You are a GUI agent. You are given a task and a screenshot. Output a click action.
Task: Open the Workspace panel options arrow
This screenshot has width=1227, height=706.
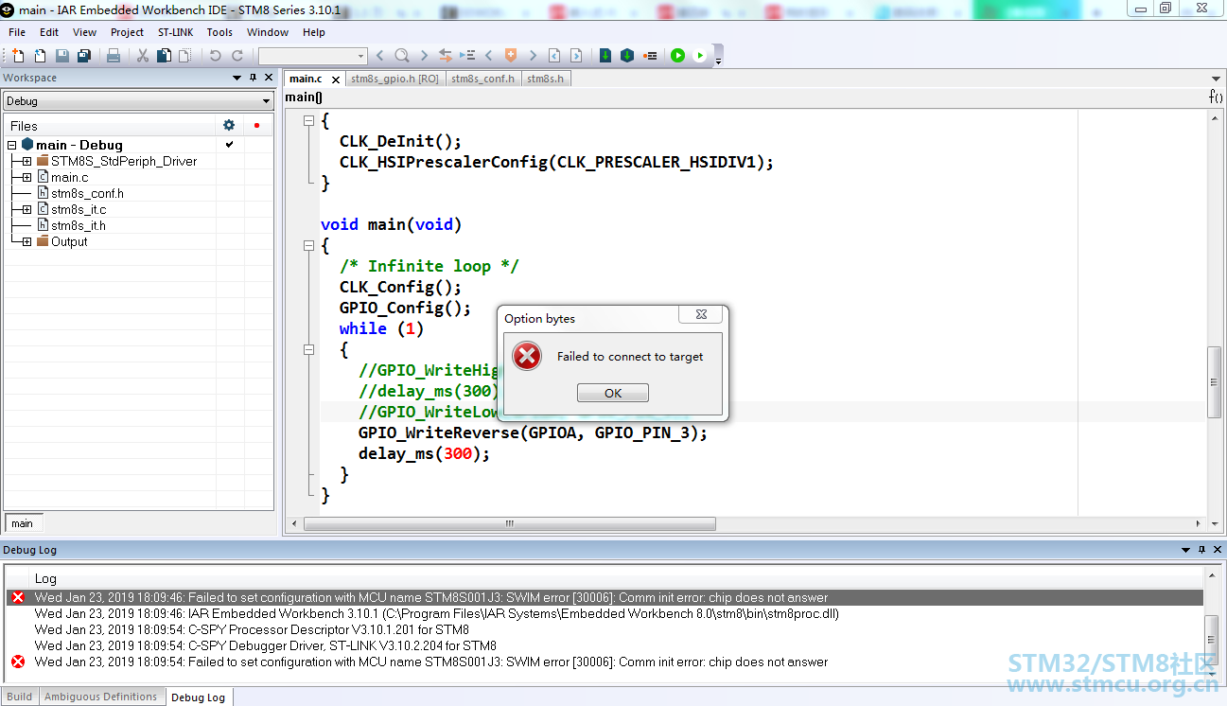click(237, 78)
